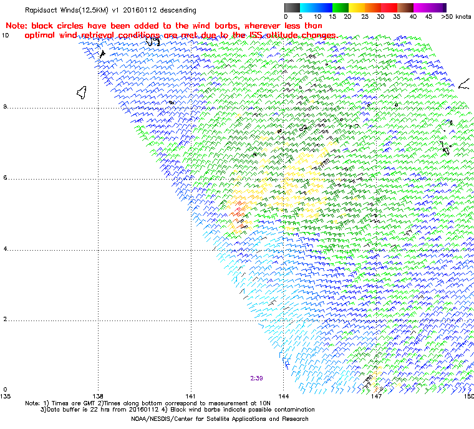Screen dimensions: 474x429
Task: Click the "15" legend scale label
Action: pos(332,17)
